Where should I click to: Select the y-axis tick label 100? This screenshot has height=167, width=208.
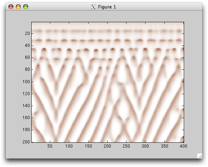[x=26, y=82]
